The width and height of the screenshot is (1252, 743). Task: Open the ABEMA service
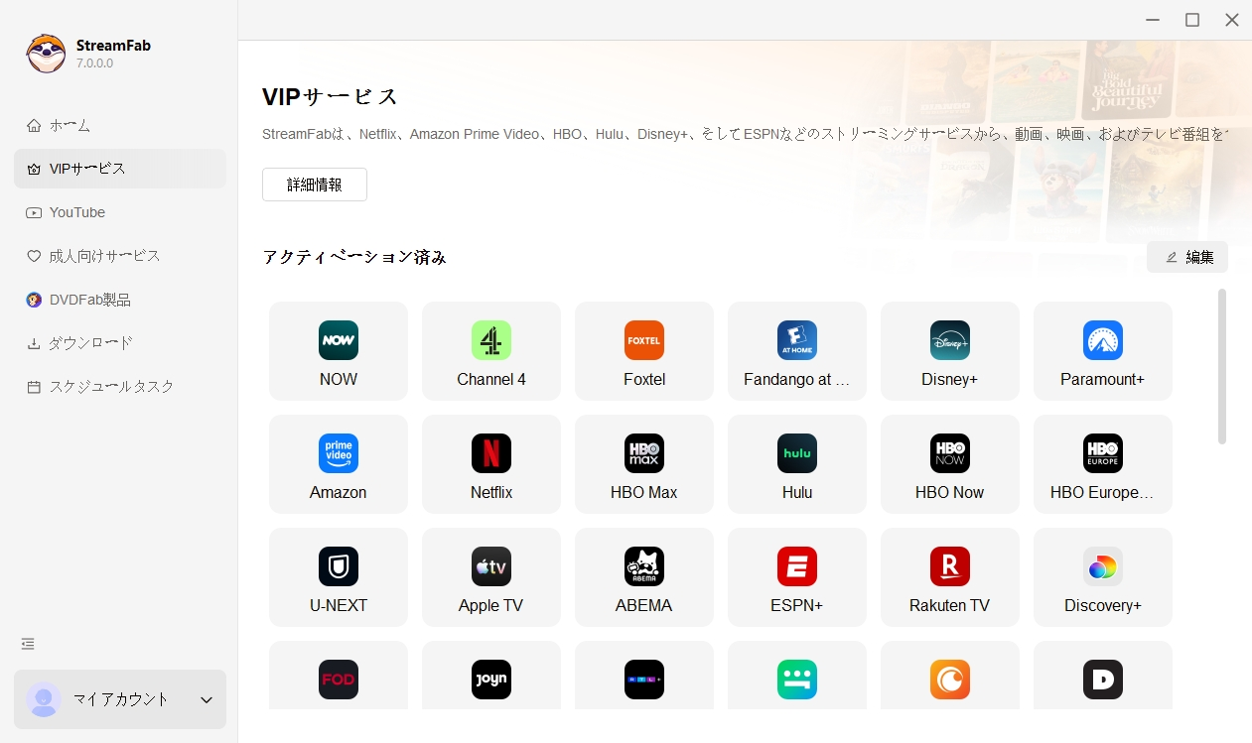click(x=643, y=577)
